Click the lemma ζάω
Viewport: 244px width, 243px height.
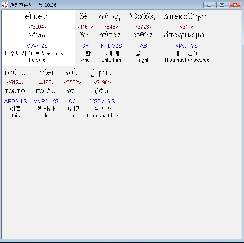pyautogui.click(x=102, y=91)
